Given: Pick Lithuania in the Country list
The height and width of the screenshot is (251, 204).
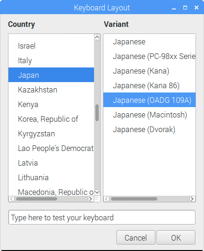Looking at the screenshot, I should (51, 177).
